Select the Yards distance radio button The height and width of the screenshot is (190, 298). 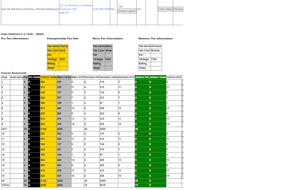coord(25,34)
